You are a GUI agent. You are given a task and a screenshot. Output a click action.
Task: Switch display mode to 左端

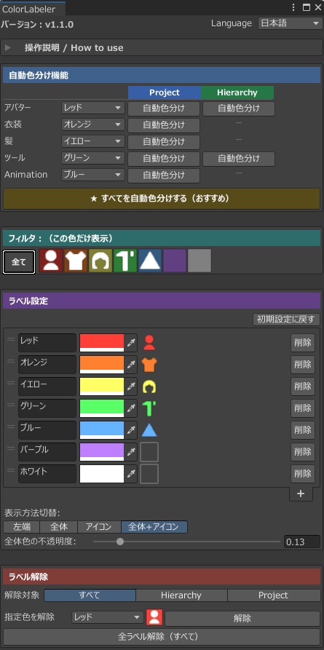pyautogui.click(x=22, y=527)
